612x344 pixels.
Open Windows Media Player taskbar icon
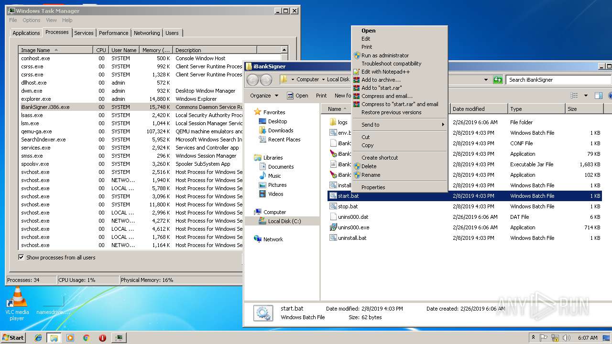coord(70,338)
